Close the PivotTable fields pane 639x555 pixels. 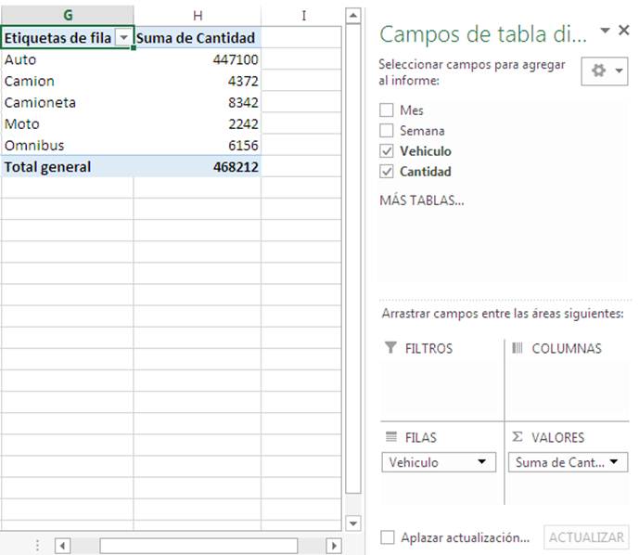624,32
